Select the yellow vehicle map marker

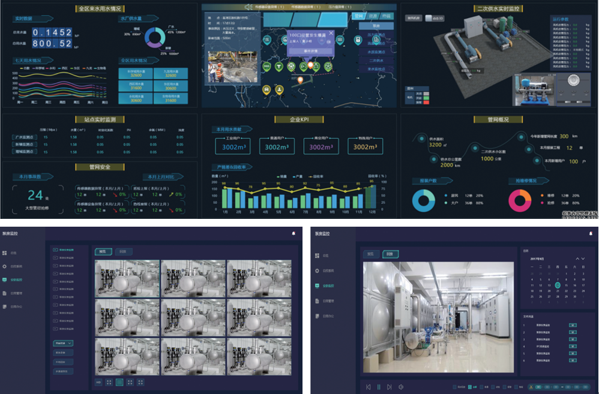pyautogui.click(x=266, y=90)
